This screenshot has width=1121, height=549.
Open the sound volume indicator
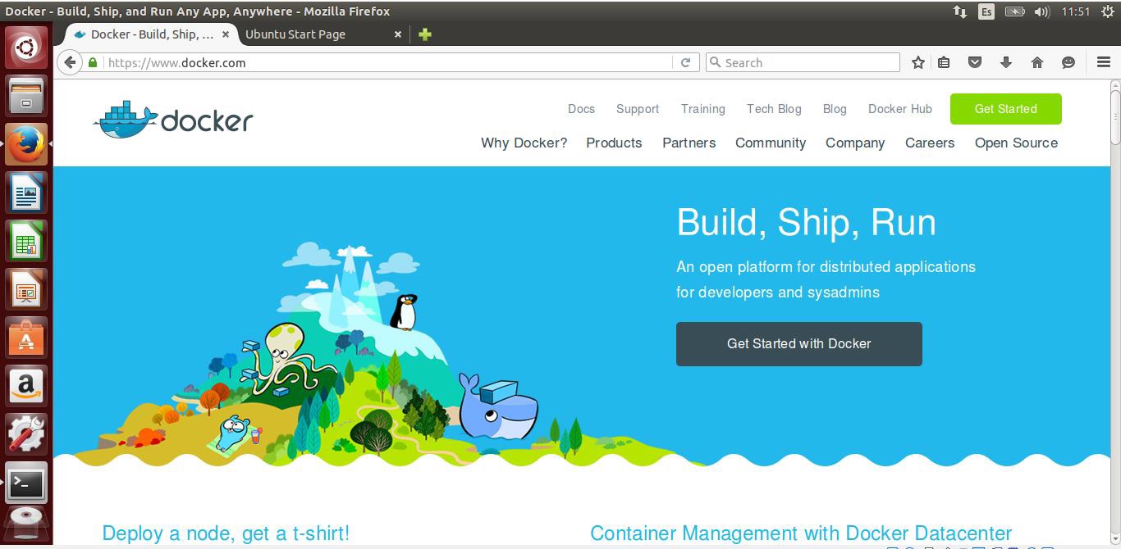pyautogui.click(x=1042, y=11)
